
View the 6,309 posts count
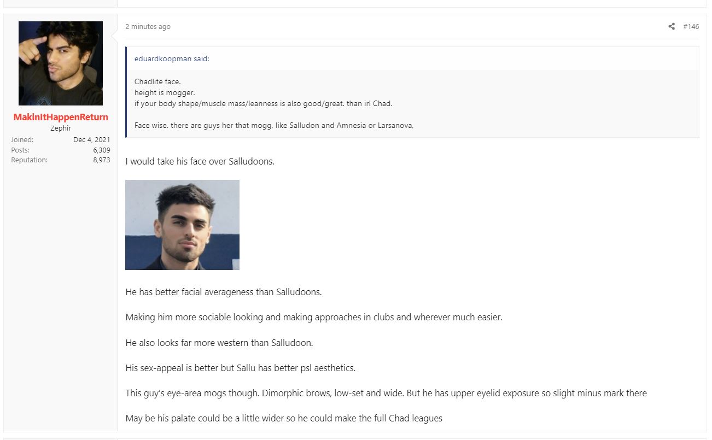[101, 150]
